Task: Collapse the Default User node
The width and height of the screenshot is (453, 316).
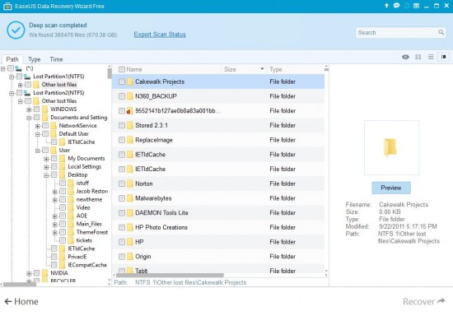Action: coord(38,134)
